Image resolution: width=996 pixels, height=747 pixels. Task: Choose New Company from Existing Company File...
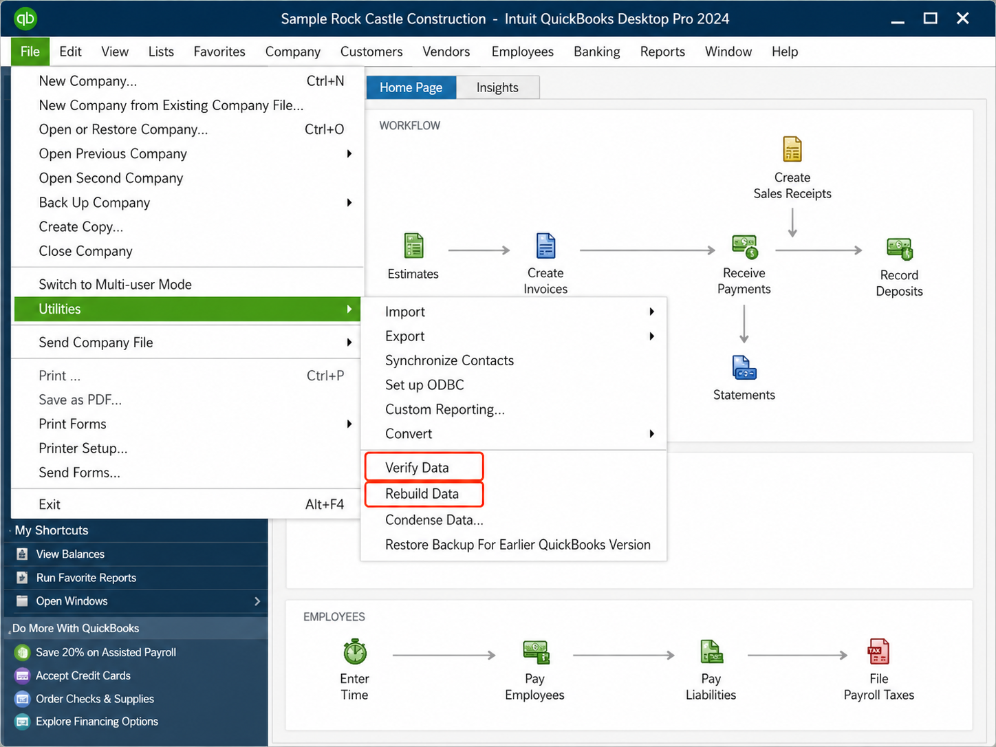pyautogui.click(x=187, y=105)
